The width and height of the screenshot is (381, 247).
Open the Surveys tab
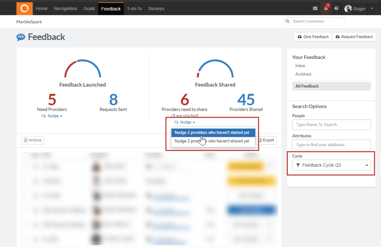[x=156, y=9]
